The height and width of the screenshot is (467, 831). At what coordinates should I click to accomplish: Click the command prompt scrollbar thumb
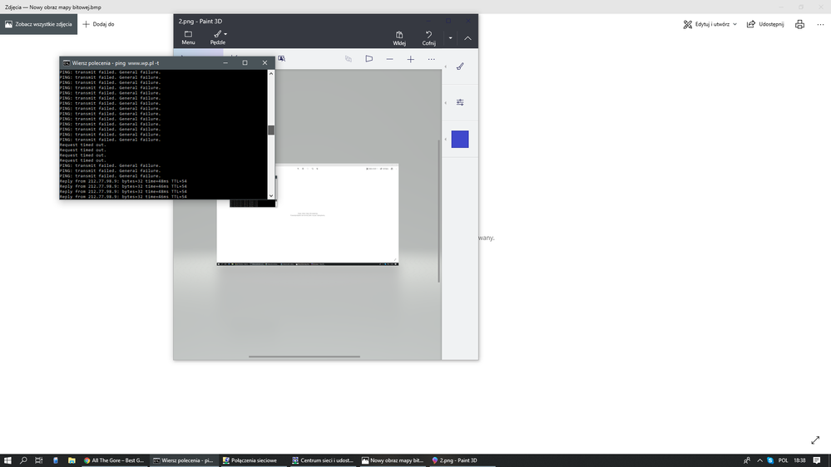coord(271,130)
